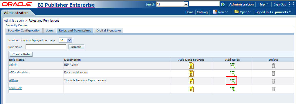
Task: Open Add Data Sources for AIRole
Action: tap(191, 81)
